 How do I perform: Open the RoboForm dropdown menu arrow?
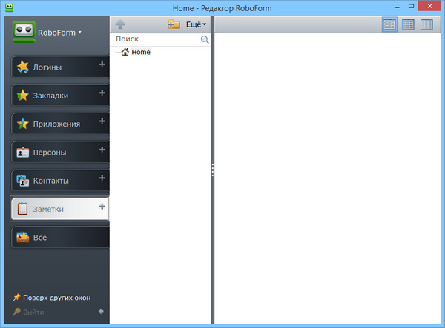80,33
